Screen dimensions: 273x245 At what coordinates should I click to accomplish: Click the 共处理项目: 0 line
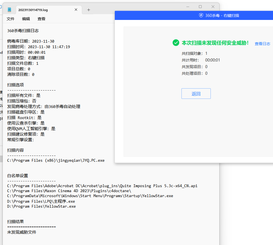click(194, 73)
